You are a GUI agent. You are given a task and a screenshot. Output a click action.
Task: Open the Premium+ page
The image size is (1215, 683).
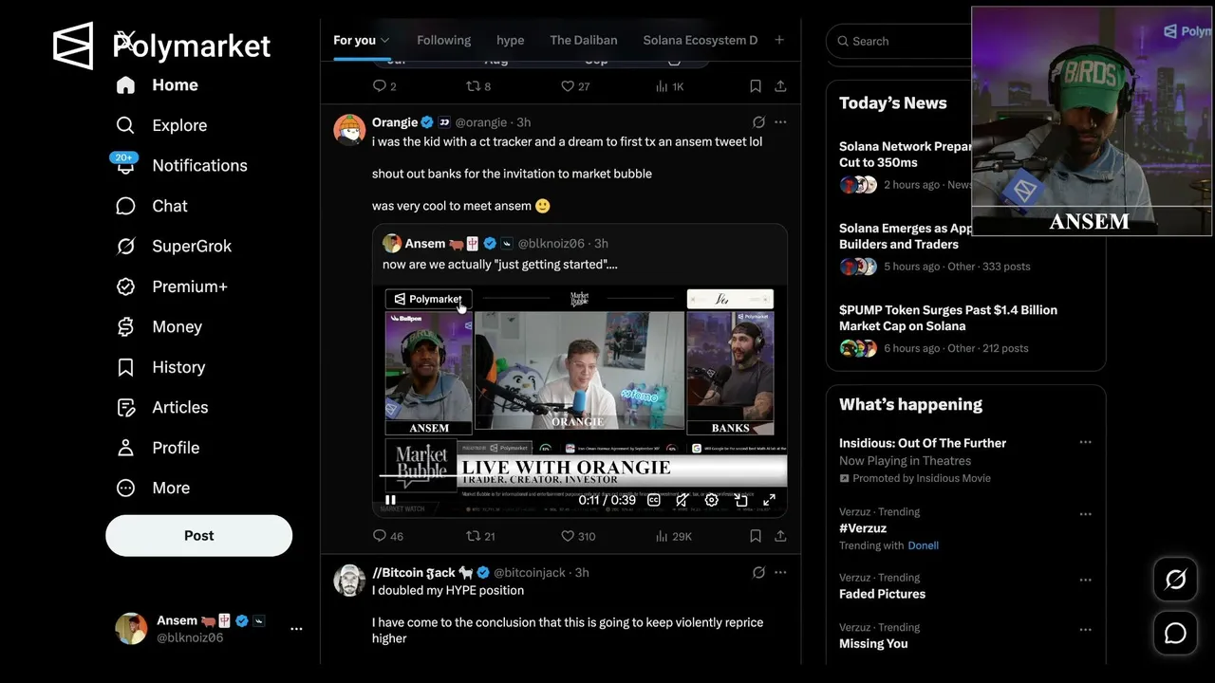click(x=172, y=286)
